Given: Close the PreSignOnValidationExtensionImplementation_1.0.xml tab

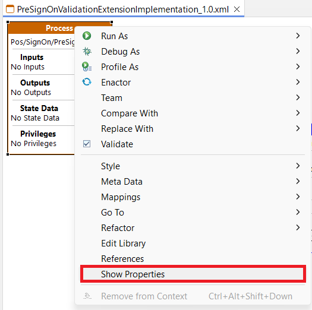Looking at the screenshot, I should pos(237,9).
